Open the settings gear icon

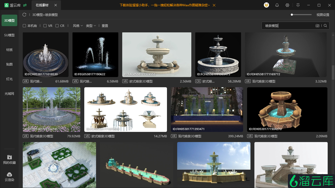(x=287, y=5)
